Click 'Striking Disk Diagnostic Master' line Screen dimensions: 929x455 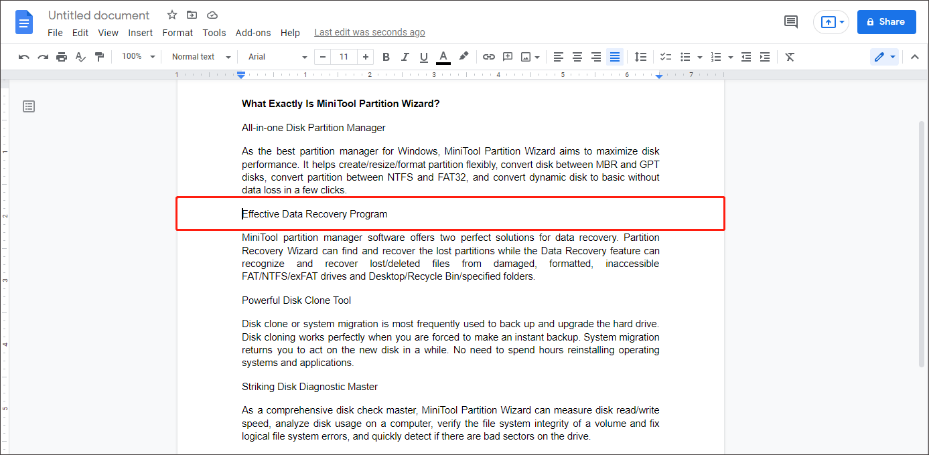[309, 387]
